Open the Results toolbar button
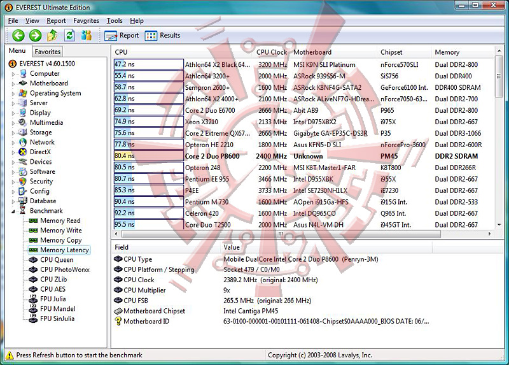Screen dimensions: 509x365 pos(162,36)
